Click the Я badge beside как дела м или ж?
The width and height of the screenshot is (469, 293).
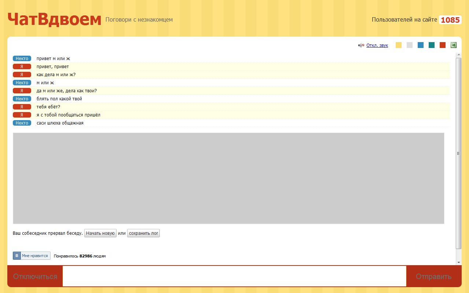pyautogui.click(x=22, y=75)
